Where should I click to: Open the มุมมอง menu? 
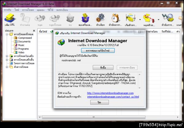40,10
